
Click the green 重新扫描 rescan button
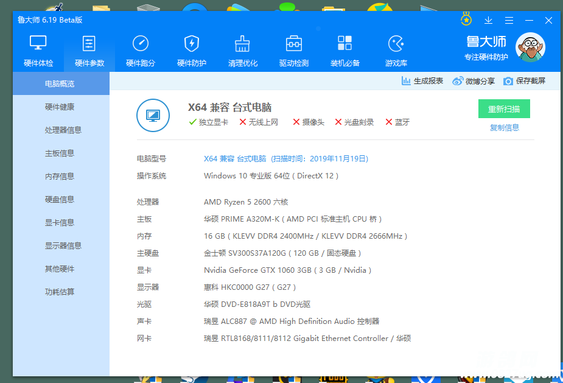coord(504,109)
